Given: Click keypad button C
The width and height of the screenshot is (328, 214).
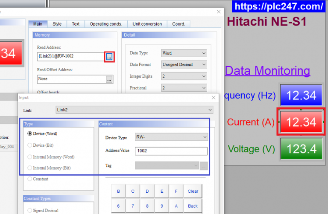Looking at the screenshot, I should coord(133,191).
